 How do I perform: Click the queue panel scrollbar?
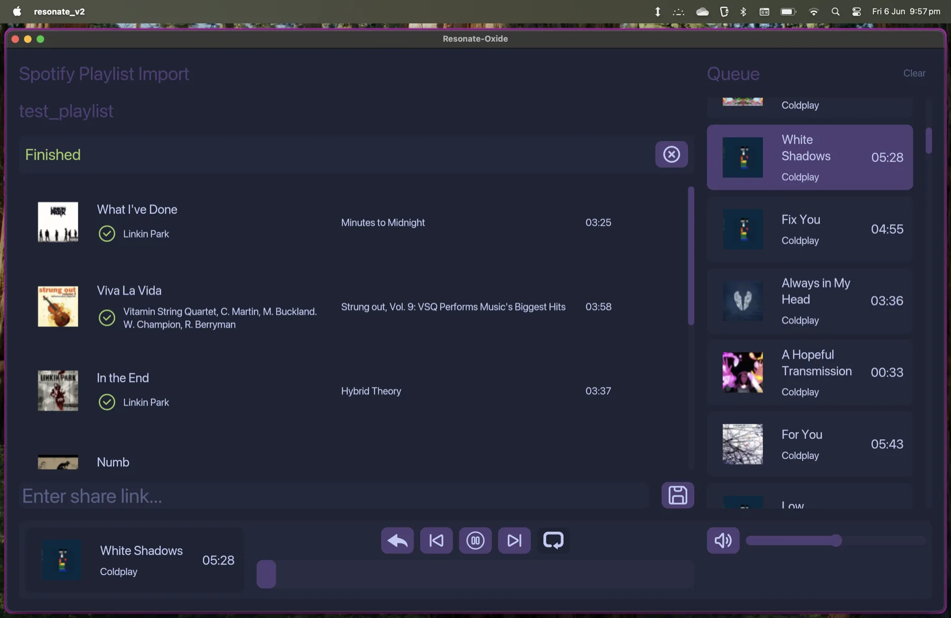[x=929, y=141]
